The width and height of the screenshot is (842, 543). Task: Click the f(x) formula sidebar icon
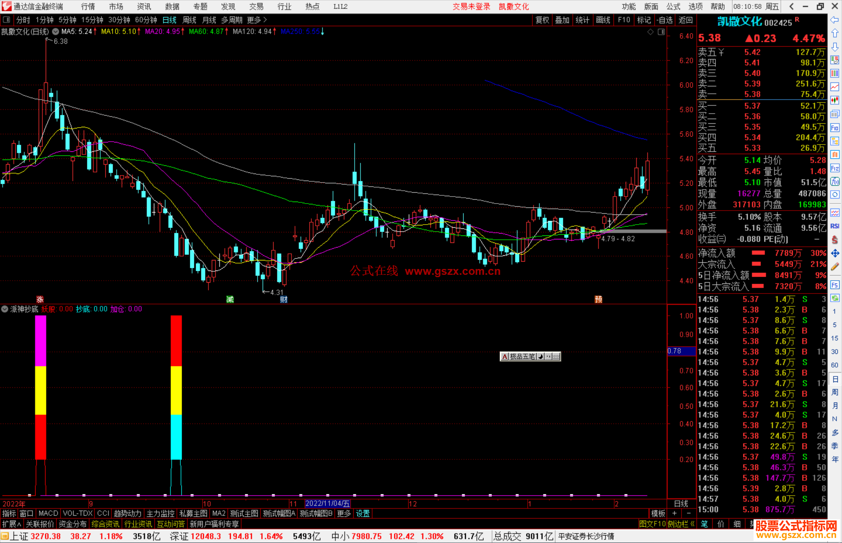pos(835,182)
